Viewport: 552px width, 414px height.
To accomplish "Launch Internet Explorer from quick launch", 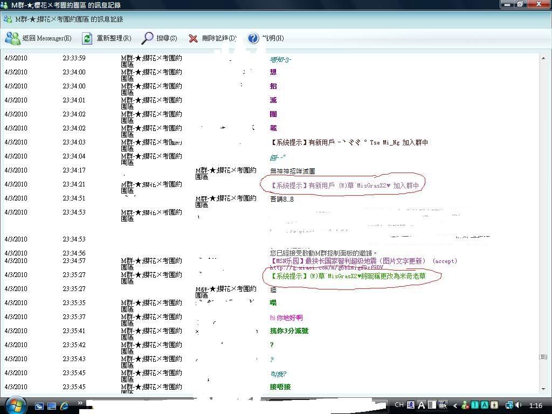I will (x=65, y=405).
